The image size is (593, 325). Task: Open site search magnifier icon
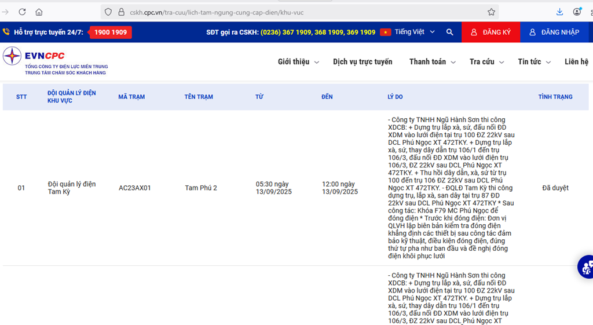(x=449, y=32)
